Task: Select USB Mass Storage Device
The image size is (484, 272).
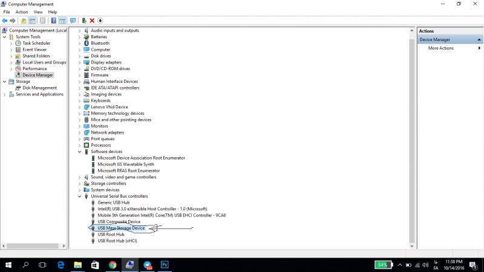Action: pos(121,228)
